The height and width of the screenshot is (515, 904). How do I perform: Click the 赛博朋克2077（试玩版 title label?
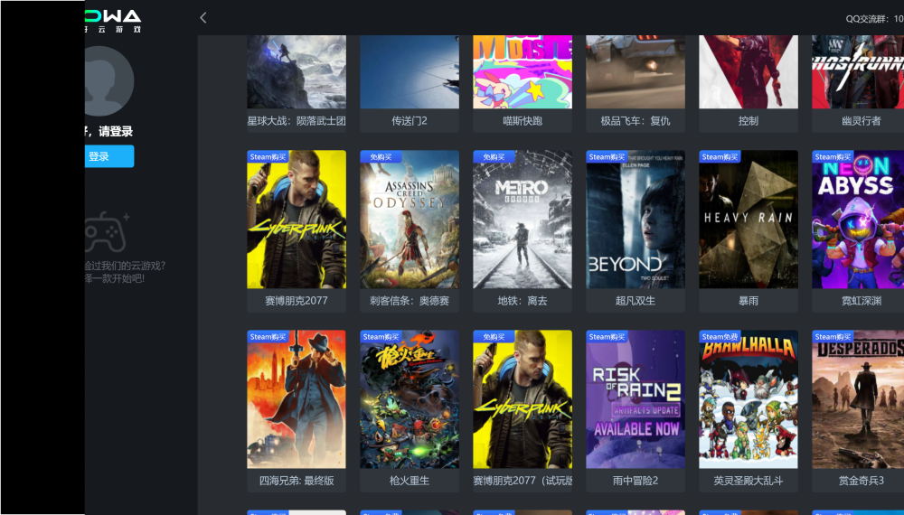click(523, 481)
